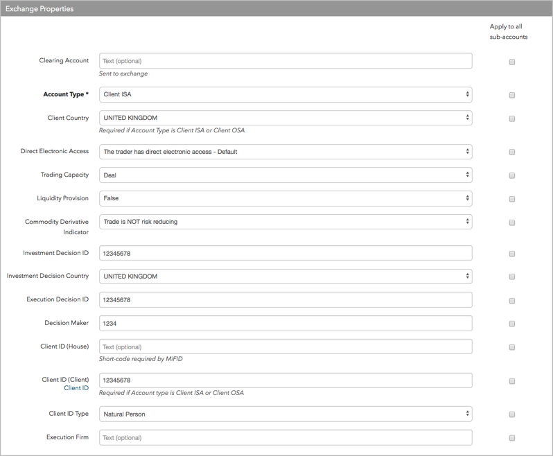Follow the blue Client ID link
Viewport: 553px width, 456px height.
coord(76,388)
